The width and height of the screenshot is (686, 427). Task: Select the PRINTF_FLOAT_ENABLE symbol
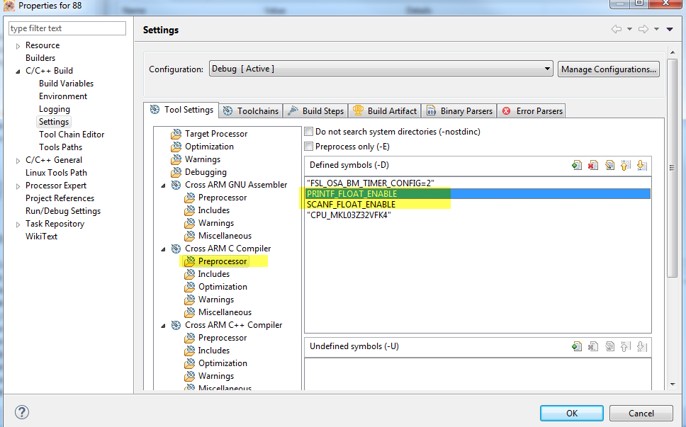[478, 193]
